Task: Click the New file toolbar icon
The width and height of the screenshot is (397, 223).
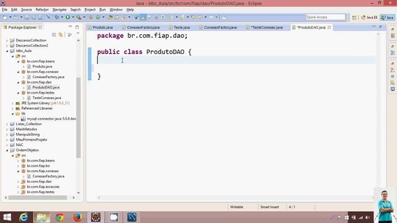Action: 5,17
